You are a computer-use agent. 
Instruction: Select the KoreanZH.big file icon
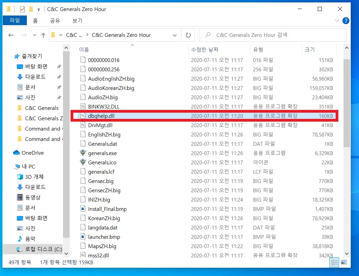tap(83, 218)
